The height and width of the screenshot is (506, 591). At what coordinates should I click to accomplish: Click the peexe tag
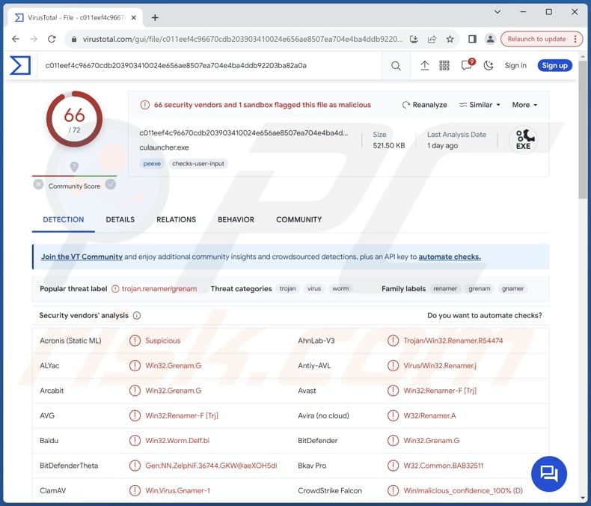pyautogui.click(x=152, y=164)
